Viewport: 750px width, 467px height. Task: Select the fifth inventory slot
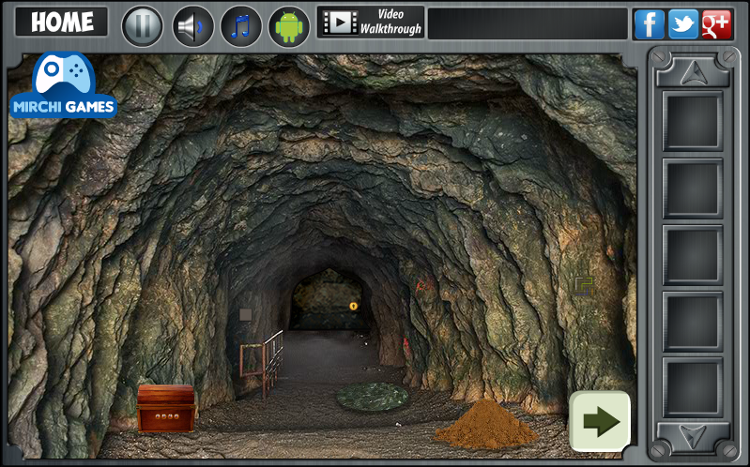[x=692, y=387]
